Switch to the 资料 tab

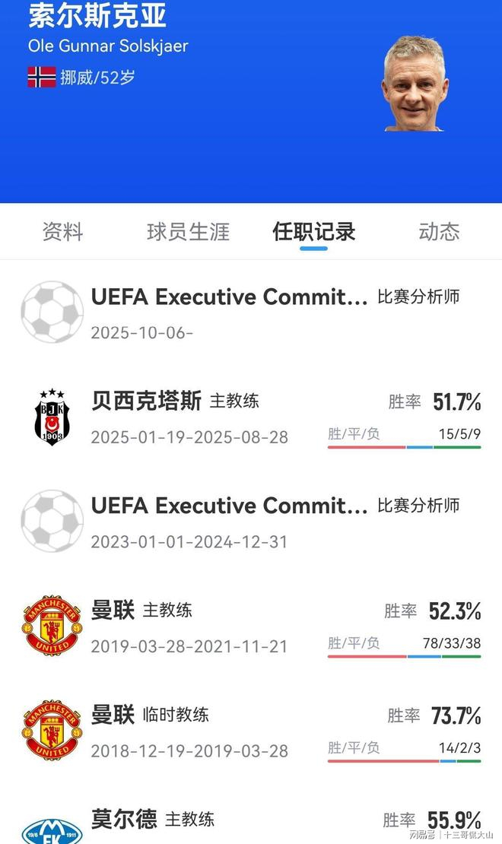tap(62, 232)
